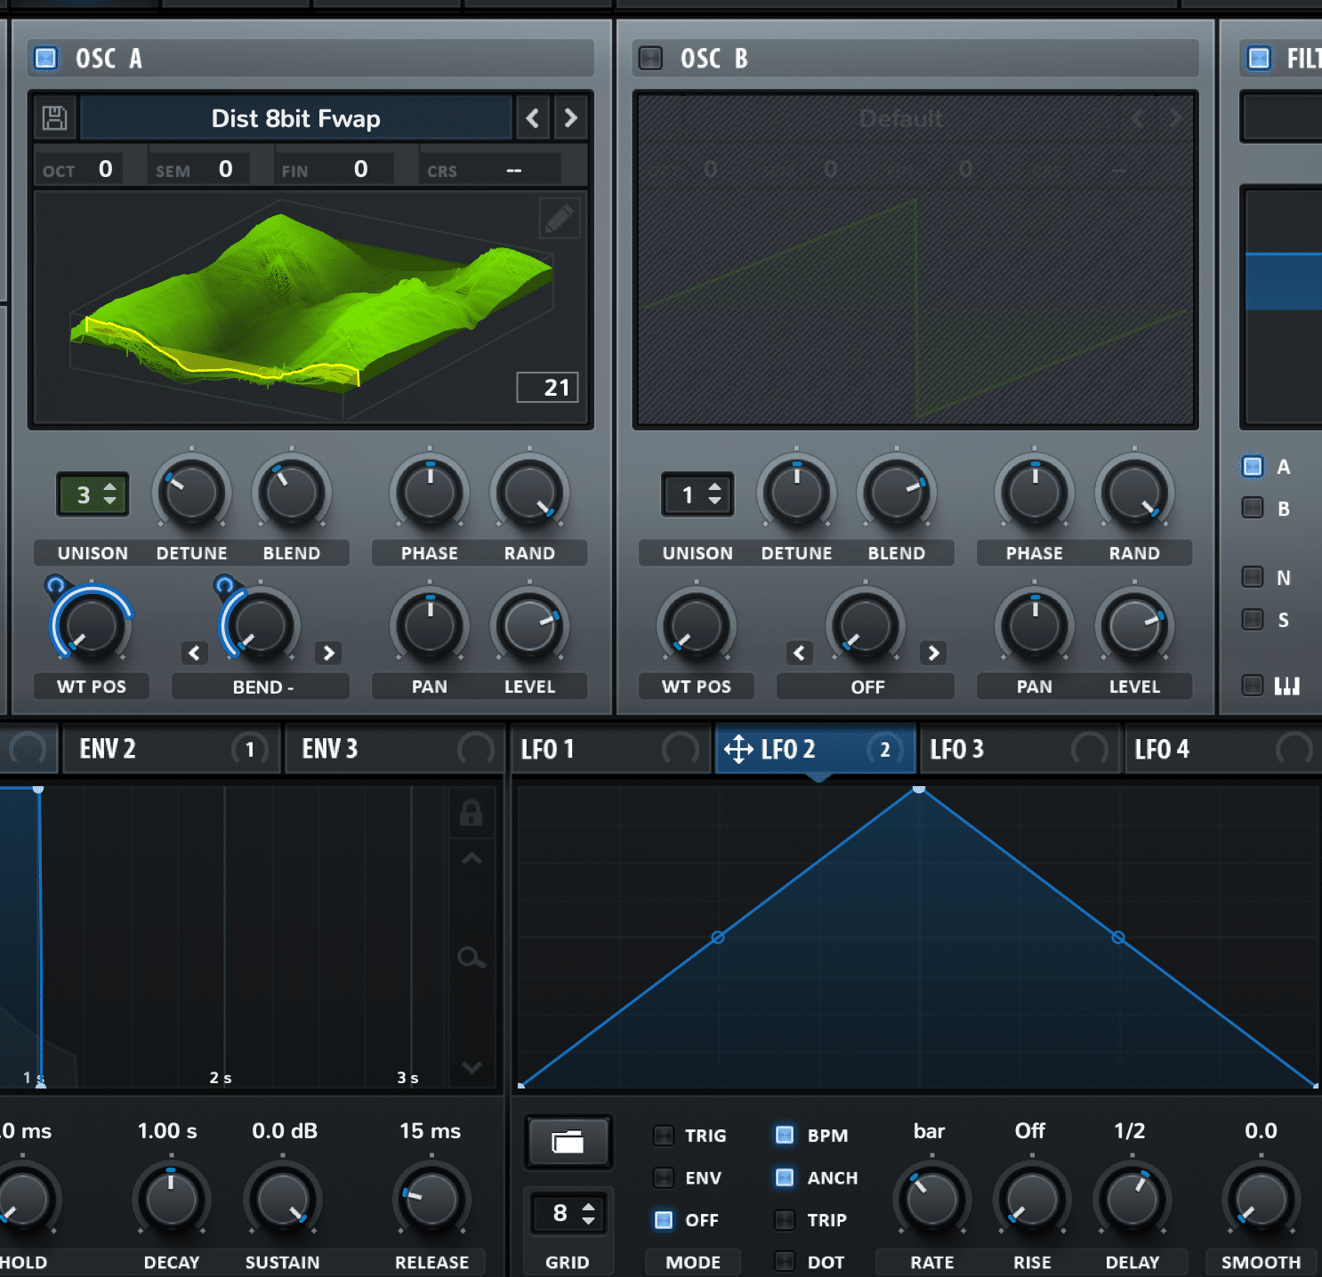
Task: Click the OSC A LEVEL knob
Action: point(529,625)
